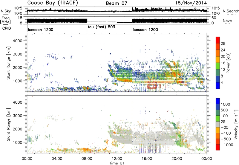Click the '4000' range tick on power panel
The height and width of the screenshot is (165, 239).
coord(18,41)
